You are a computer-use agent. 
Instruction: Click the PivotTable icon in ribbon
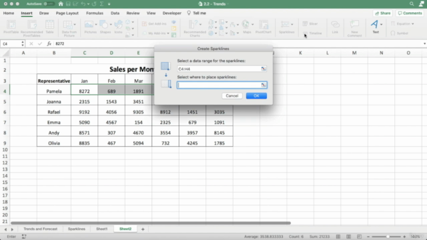click(11, 27)
